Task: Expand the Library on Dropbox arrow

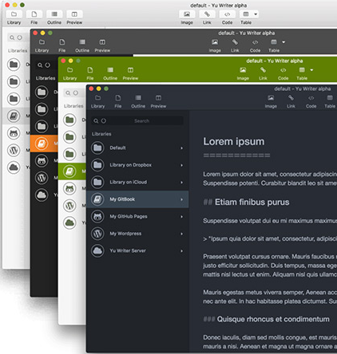Action: point(182,165)
